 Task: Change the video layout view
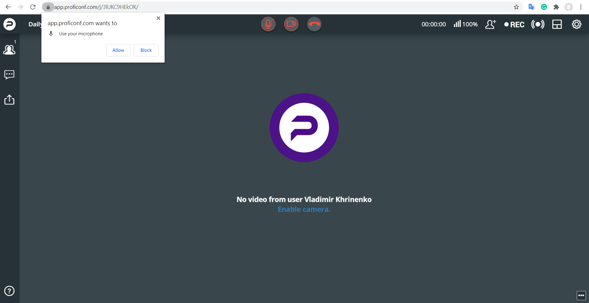click(x=557, y=24)
